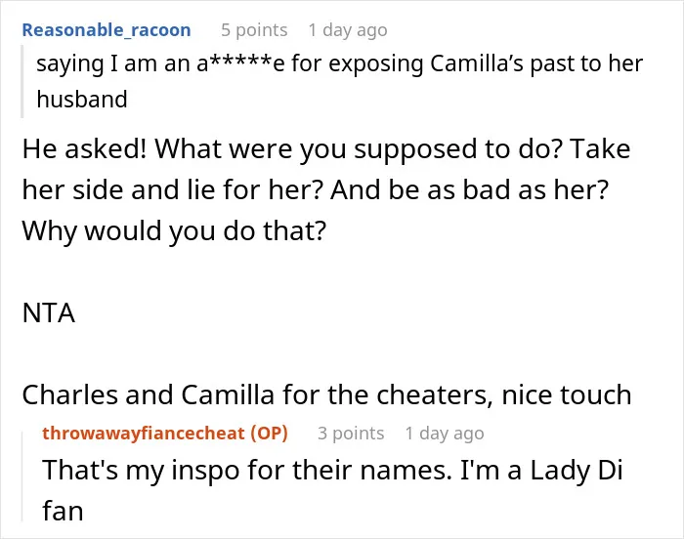Click the words nice touch in the comment

point(567,395)
